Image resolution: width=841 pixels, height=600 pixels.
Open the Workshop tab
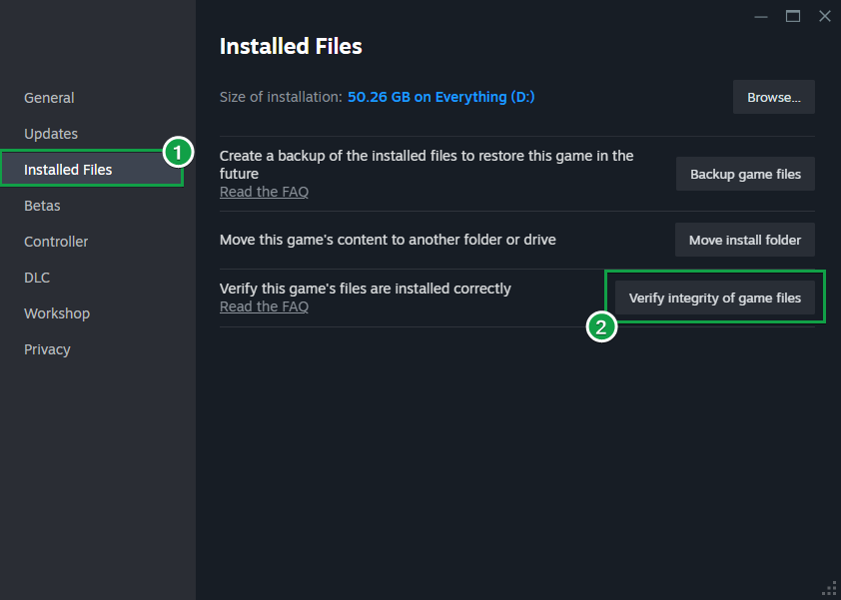(x=57, y=313)
